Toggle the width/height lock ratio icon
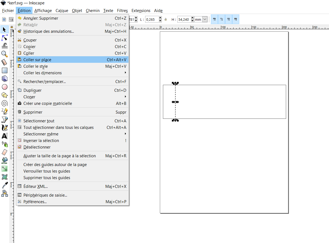The image size is (329, 243). [166, 19]
